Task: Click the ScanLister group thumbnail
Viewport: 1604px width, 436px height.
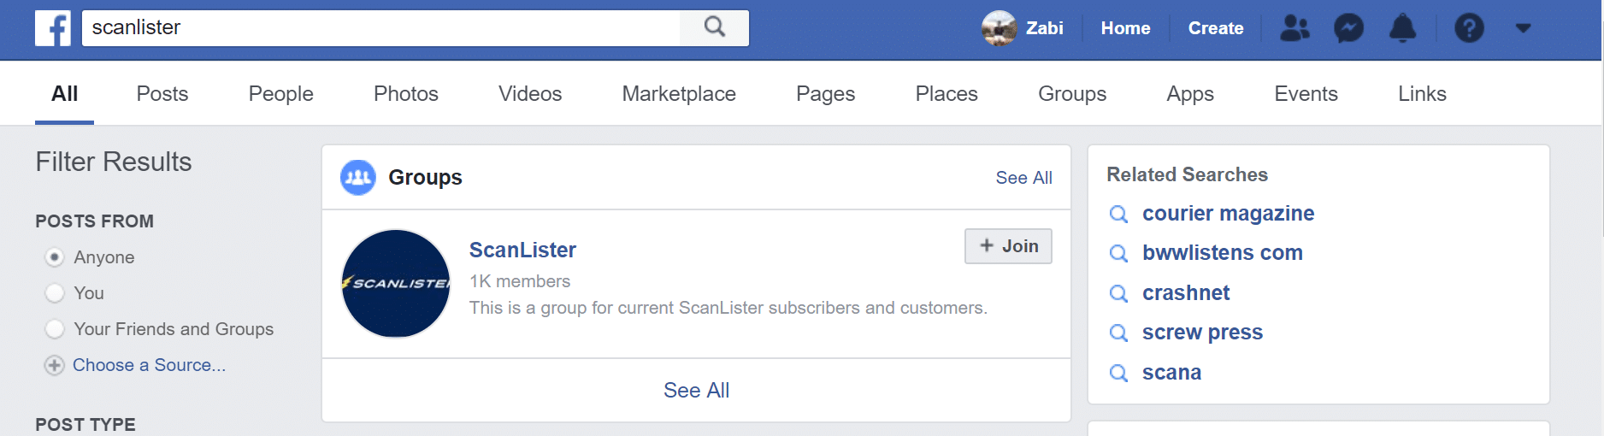Action: pyautogui.click(x=396, y=284)
